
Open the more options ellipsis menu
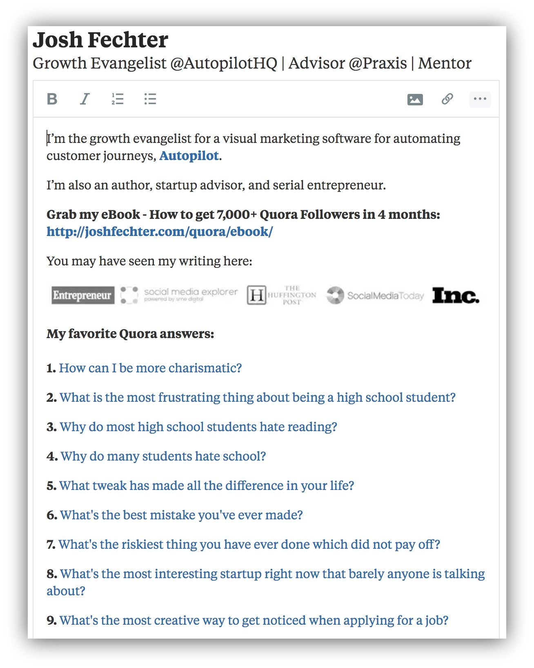pyautogui.click(x=480, y=99)
